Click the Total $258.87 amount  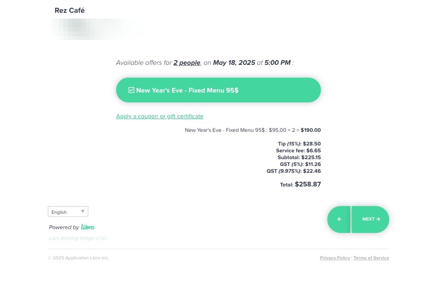(307, 184)
